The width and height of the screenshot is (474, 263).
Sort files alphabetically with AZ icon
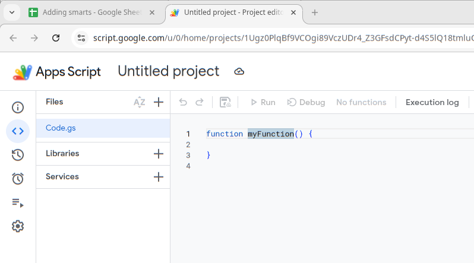click(140, 102)
